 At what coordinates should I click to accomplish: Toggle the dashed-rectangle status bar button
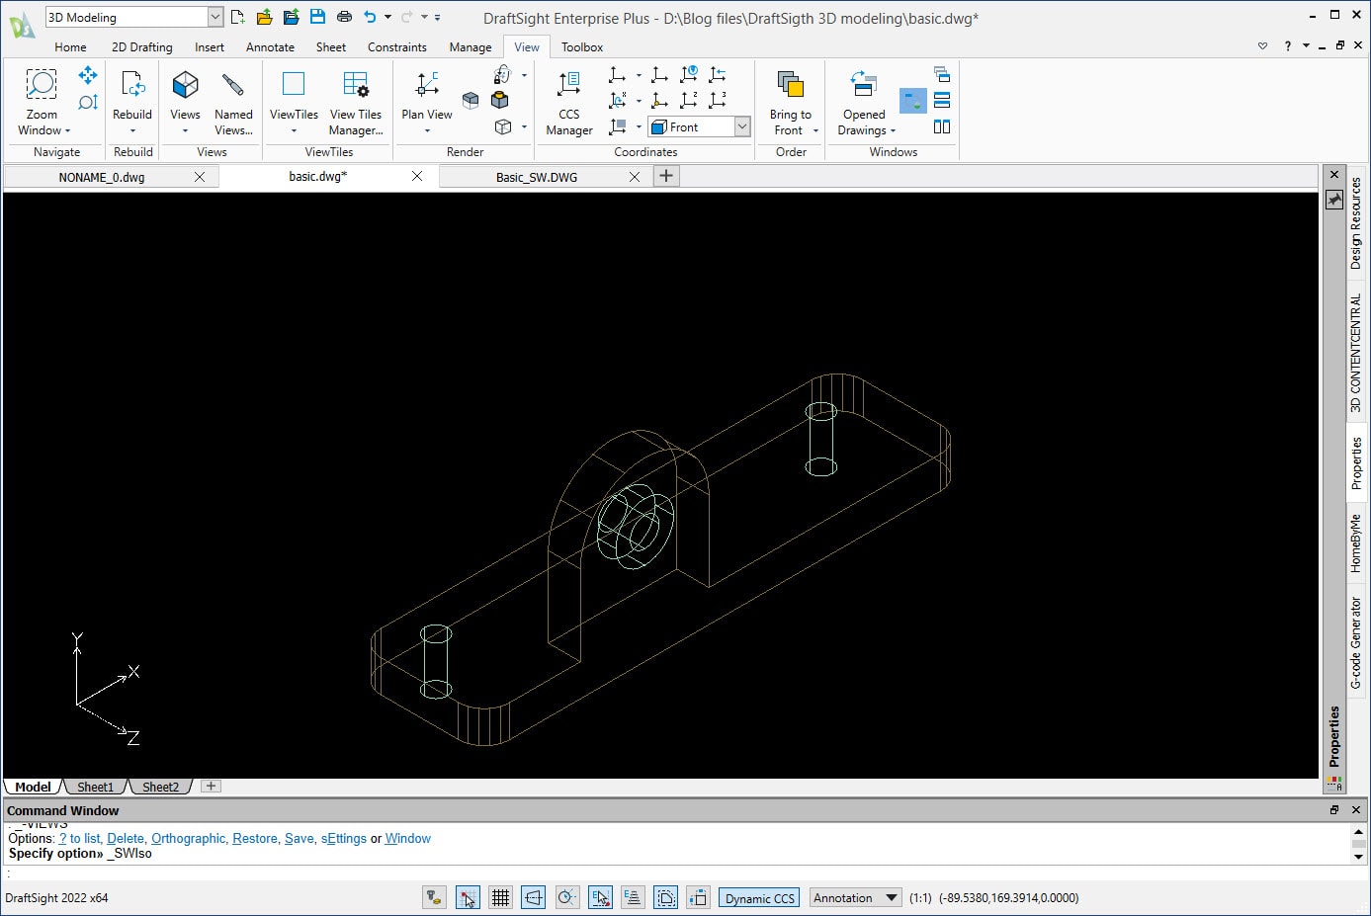click(x=666, y=897)
